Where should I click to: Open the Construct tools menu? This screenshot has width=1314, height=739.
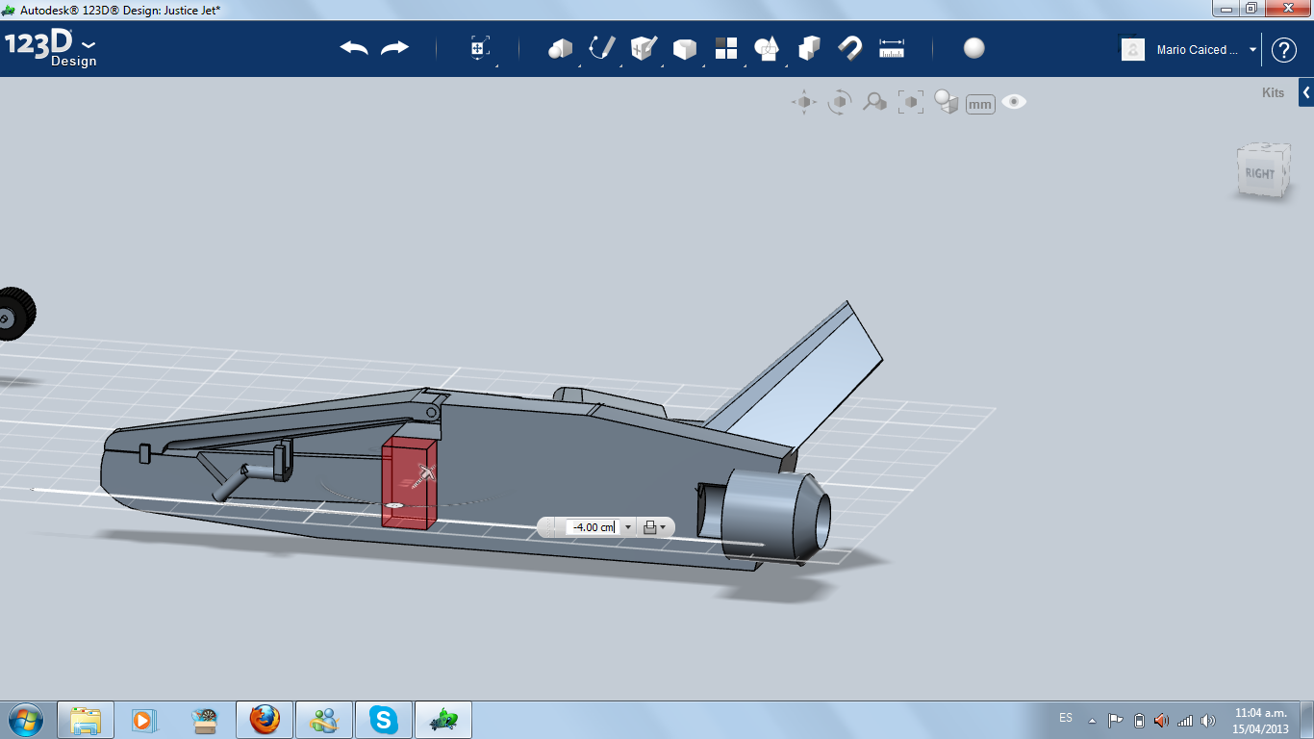[x=644, y=48]
